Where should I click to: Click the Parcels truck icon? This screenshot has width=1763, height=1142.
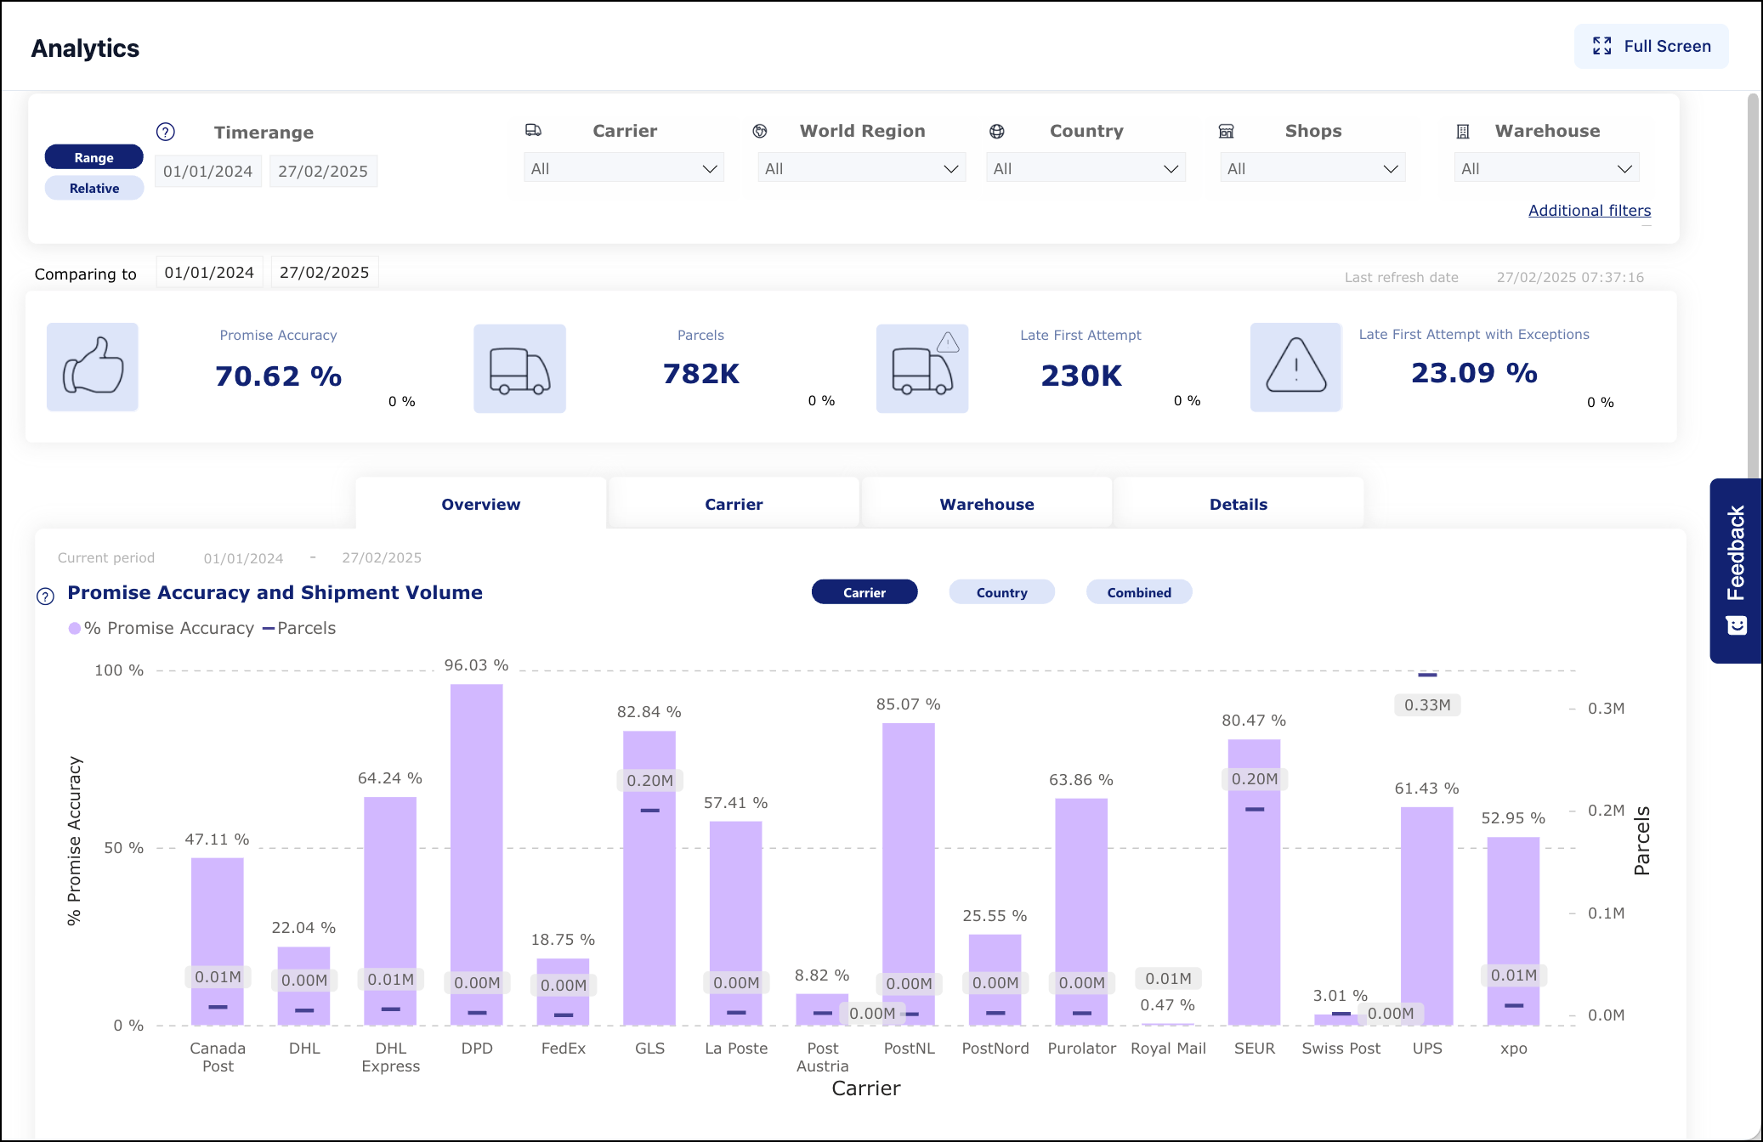pos(519,369)
